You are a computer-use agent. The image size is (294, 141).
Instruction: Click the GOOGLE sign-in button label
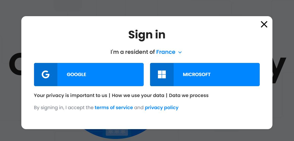[x=76, y=75]
